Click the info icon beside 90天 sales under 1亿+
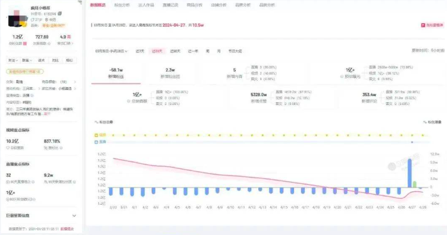 (34, 199)
